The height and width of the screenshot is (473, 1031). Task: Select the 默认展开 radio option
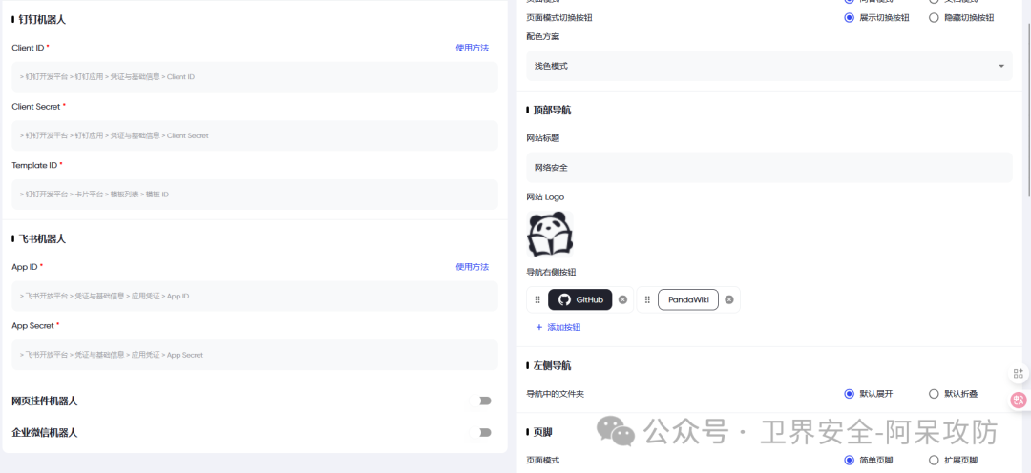tap(849, 394)
